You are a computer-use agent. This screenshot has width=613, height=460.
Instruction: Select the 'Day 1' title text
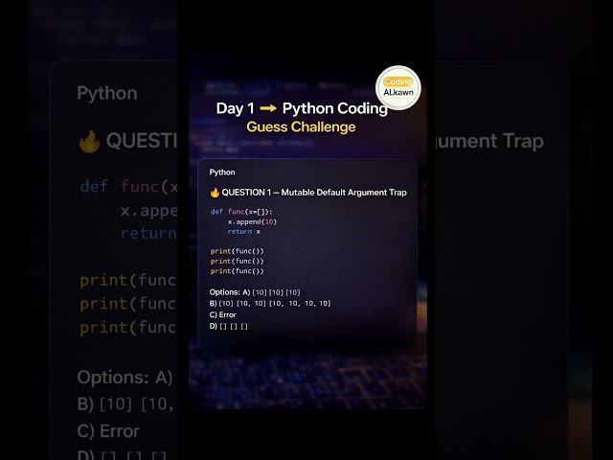point(235,108)
